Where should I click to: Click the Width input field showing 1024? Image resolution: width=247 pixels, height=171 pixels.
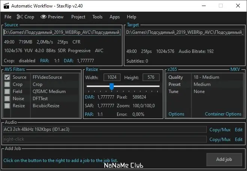pyautogui.click(x=112, y=77)
